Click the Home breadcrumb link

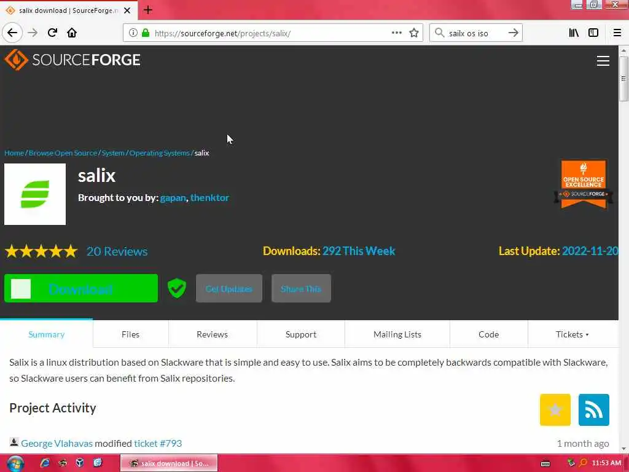14,153
